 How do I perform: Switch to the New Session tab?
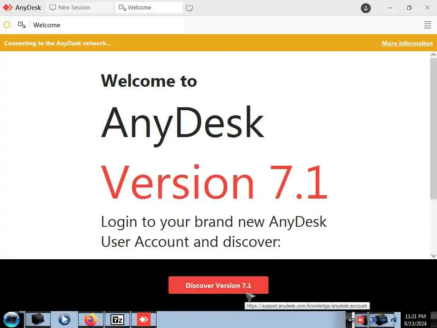[x=80, y=8]
